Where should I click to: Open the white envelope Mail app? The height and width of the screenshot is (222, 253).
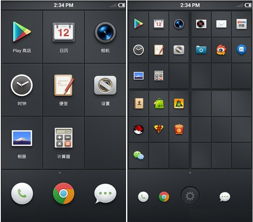[221, 24]
